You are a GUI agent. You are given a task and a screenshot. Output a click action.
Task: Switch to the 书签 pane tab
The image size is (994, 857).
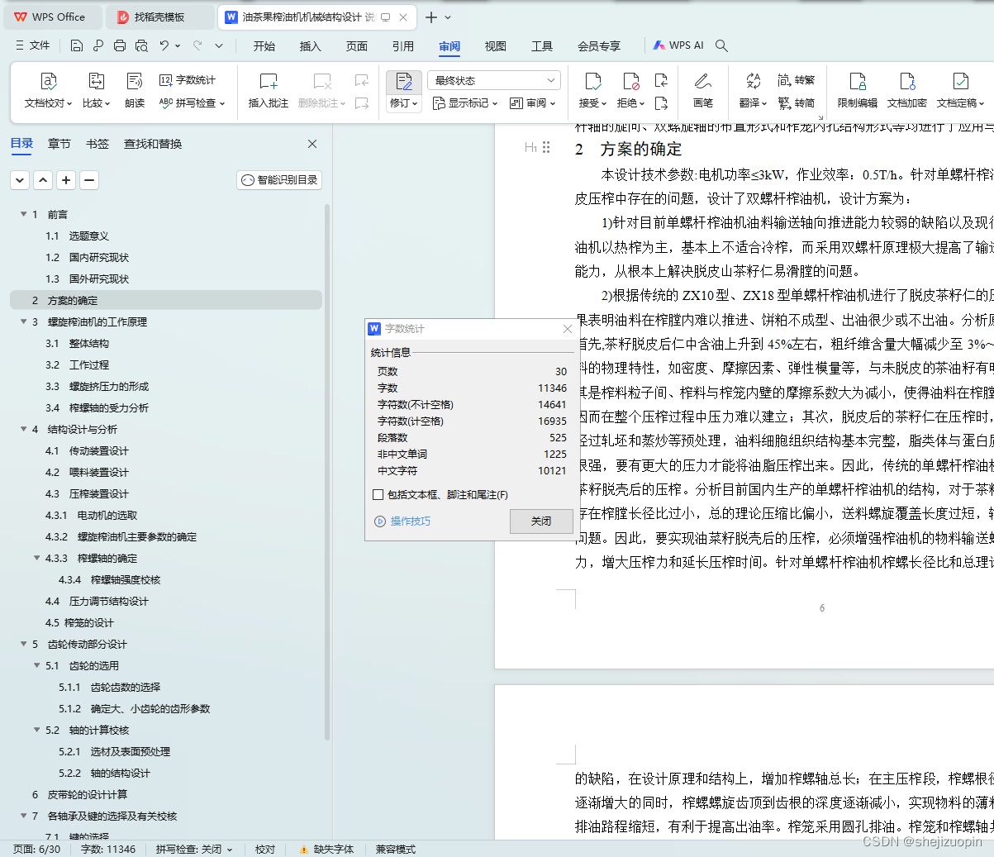point(97,144)
